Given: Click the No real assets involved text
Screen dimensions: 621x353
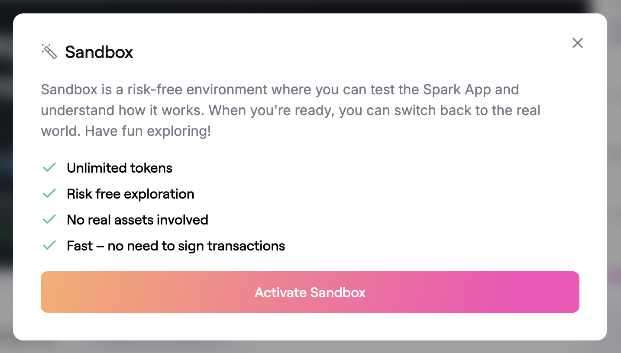Looking at the screenshot, I should click(137, 220).
